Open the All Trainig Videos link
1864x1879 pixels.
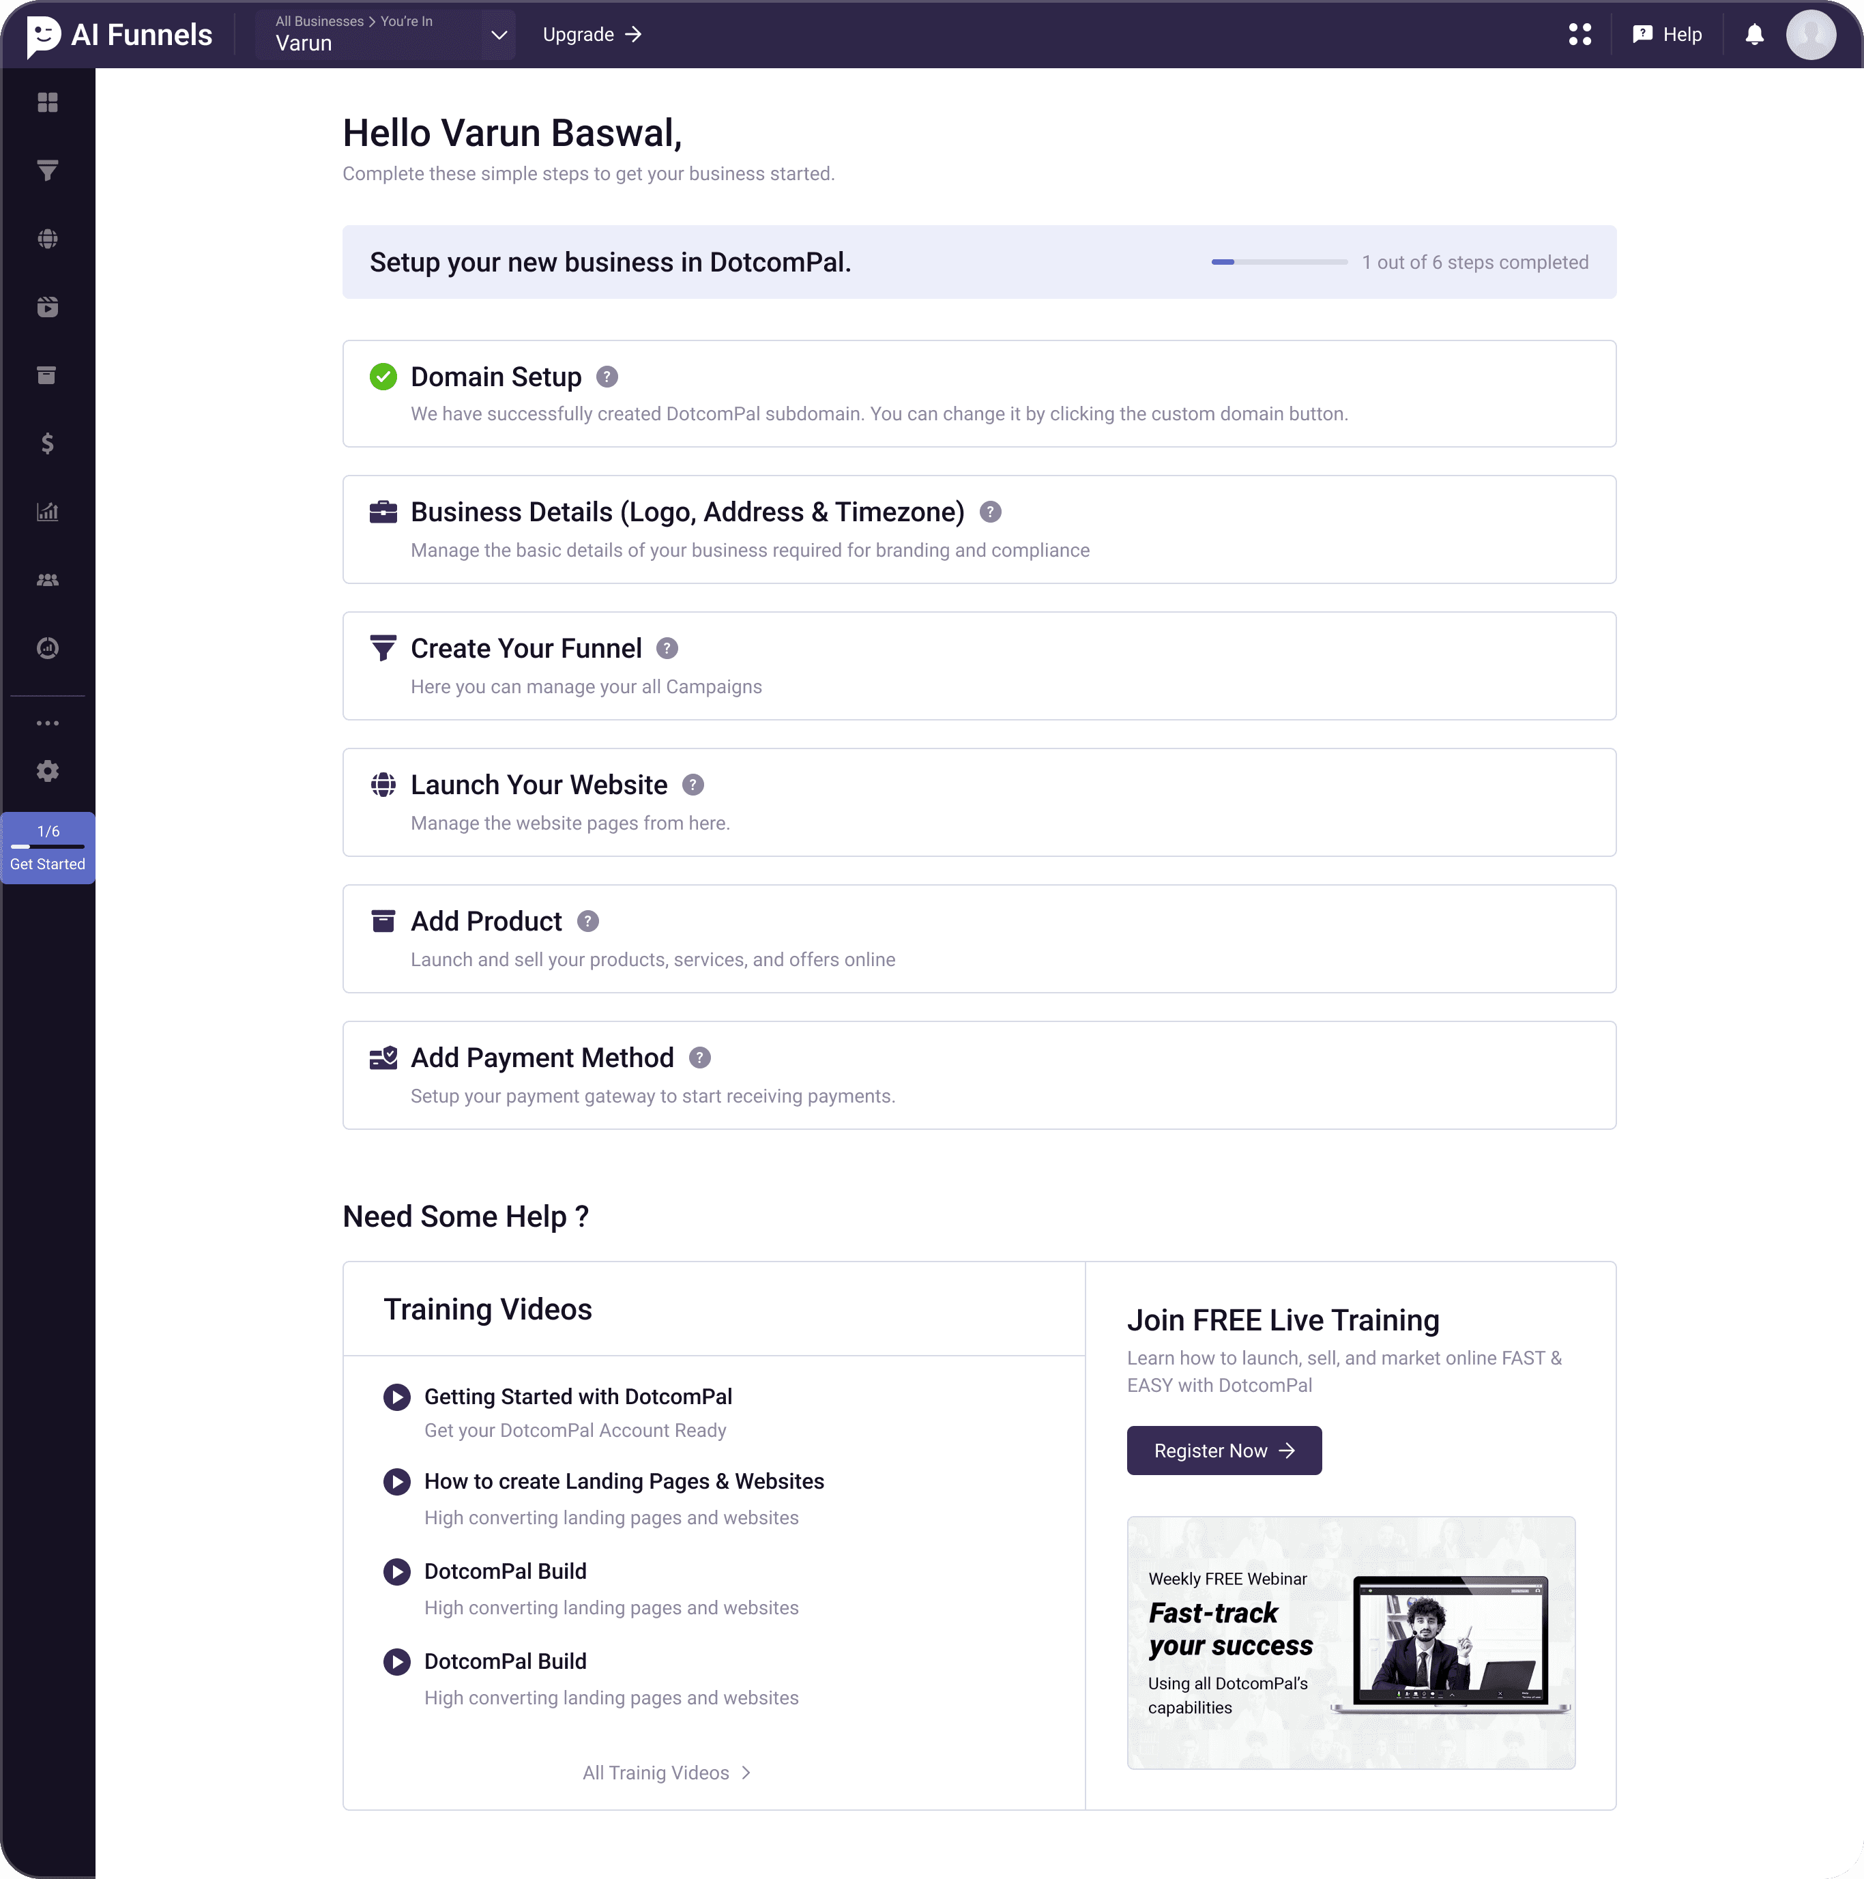666,1772
